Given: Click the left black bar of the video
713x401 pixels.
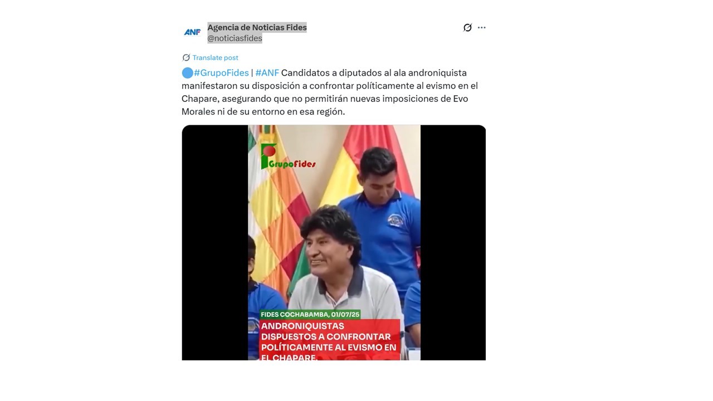Looking at the screenshot, I should pyautogui.click(x=214, y=242).
